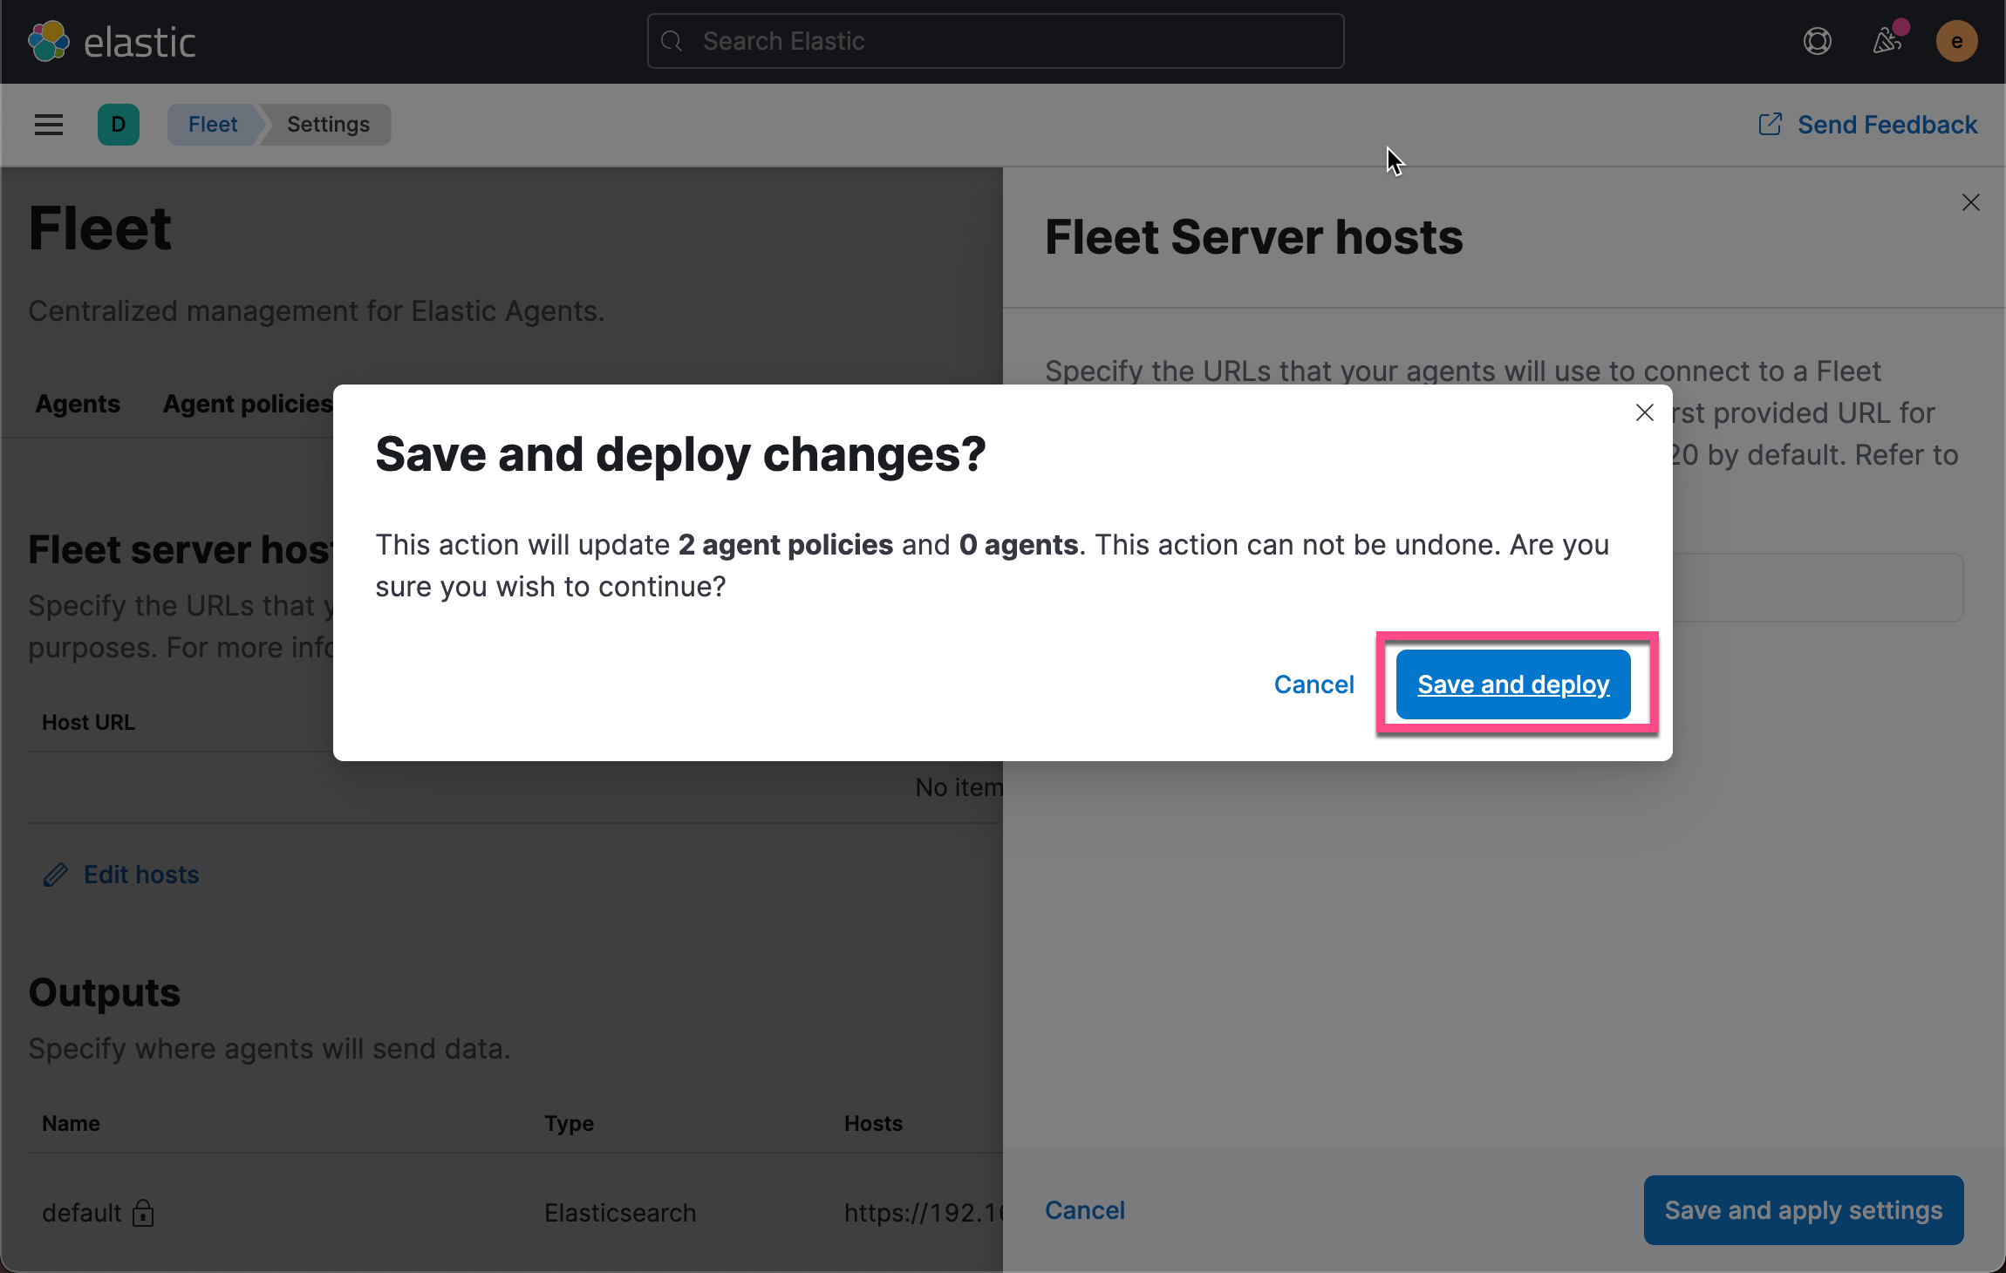Click the Send Feedback link

(x=1887, y=125)
